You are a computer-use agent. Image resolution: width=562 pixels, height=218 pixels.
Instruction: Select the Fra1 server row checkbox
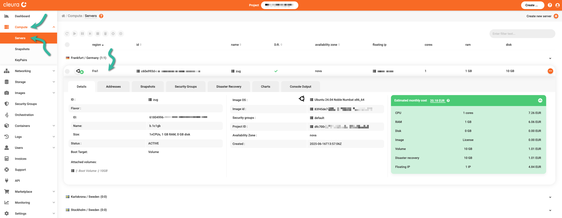(67, 71)
